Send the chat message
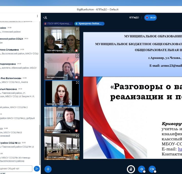This screenshot has width=182, height=174. (x=37, y=168)
